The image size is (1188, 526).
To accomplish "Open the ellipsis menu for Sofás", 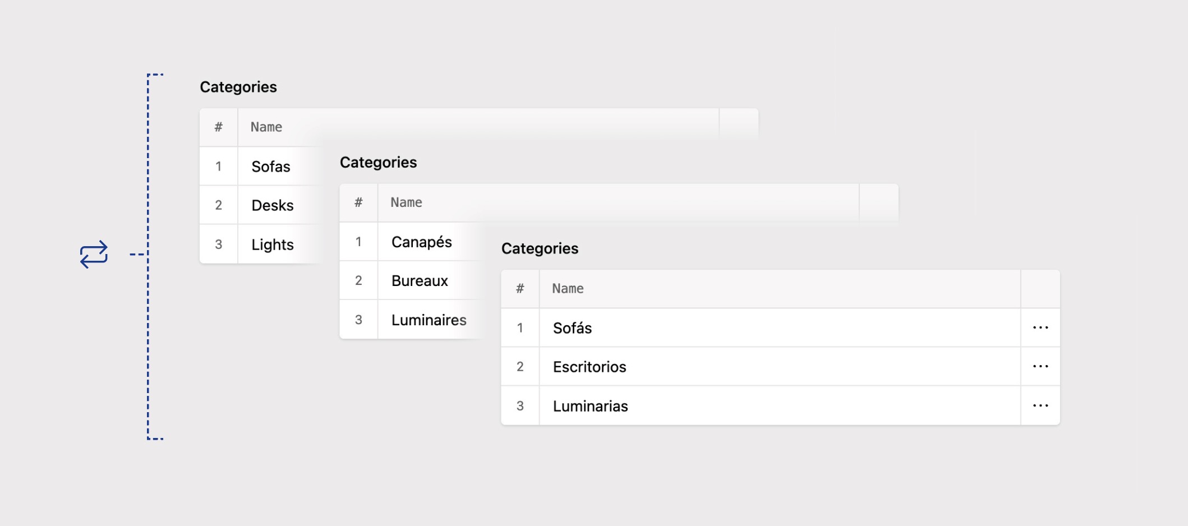I will click(1041, 327).
